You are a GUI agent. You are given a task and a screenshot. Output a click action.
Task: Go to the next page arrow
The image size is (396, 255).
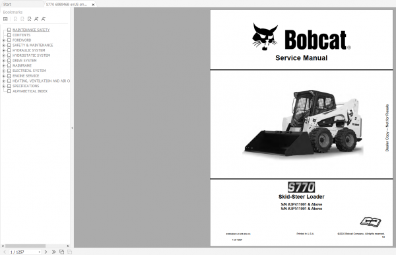coord(46,252)
